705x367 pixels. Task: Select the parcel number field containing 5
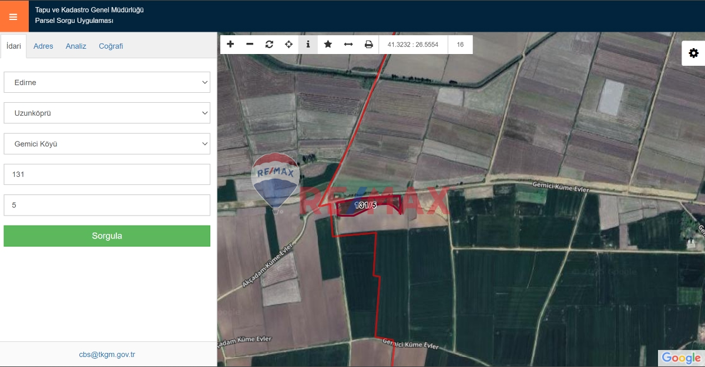[x=107, y=204]
